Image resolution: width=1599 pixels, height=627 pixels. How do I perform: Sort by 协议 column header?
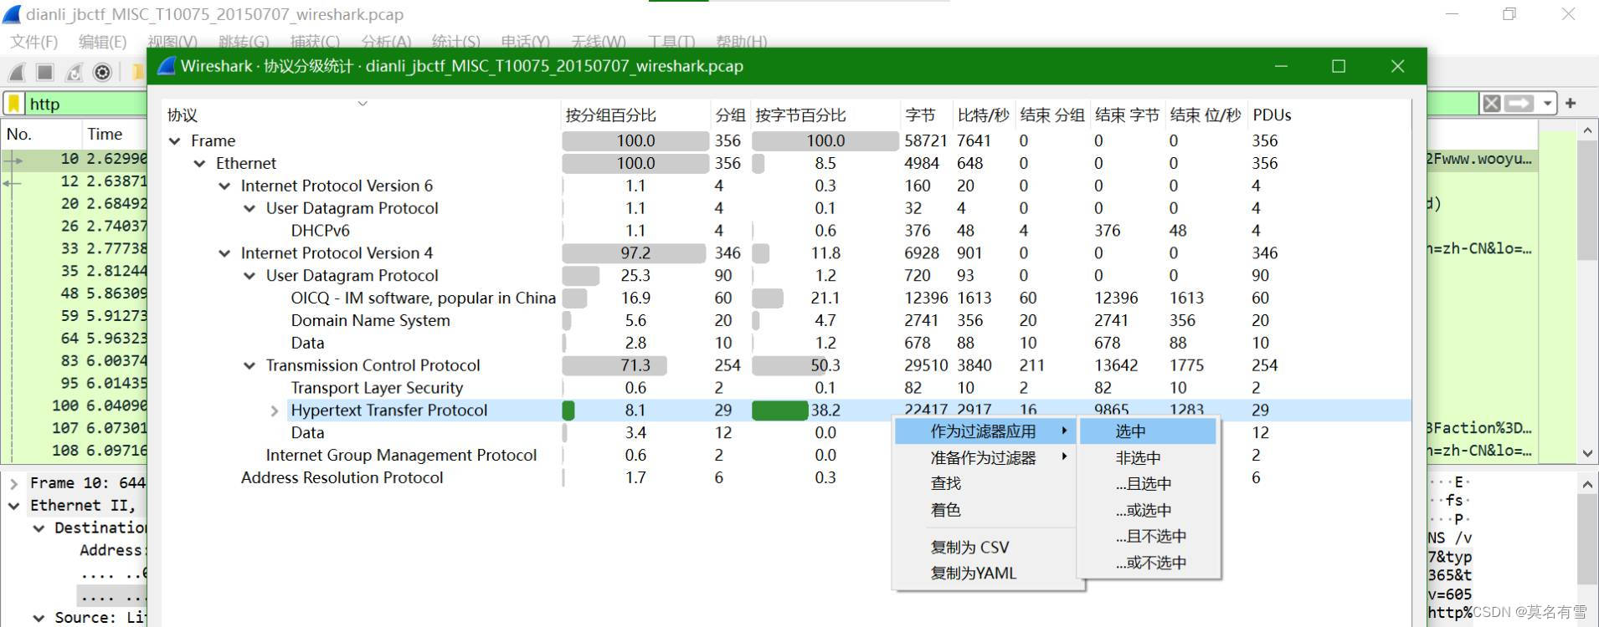coord(361,115)
